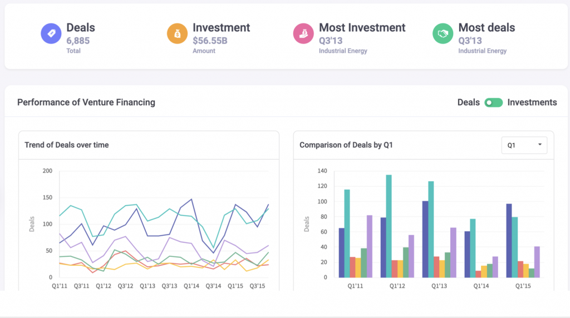Toggle the Deals/Investments switch
The width and height of the screenshot is (570, 318).
(x=493, y=102)
